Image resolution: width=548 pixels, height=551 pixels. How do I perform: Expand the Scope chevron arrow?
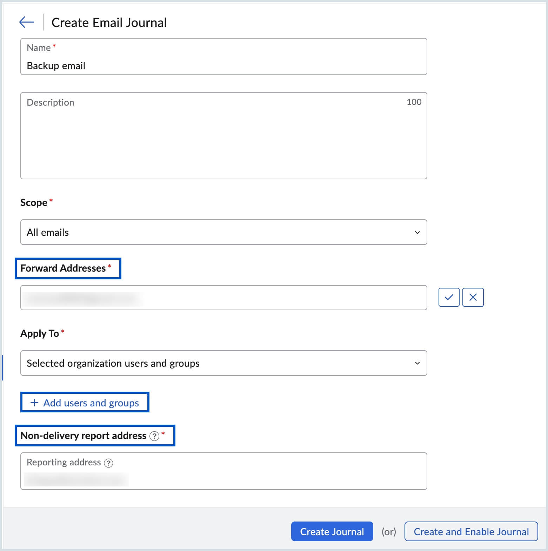coord(417,232)
